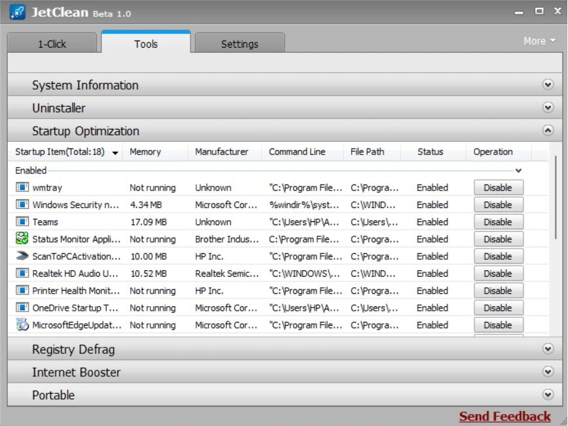This screenshot has height=426, width=568.
Task: Disable Windows Security notification startup item
Action: click(499, 205)
